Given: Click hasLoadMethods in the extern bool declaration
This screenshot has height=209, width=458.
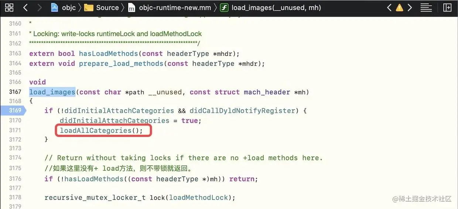Looking at the screenshot, I should (x=108, y=53).
